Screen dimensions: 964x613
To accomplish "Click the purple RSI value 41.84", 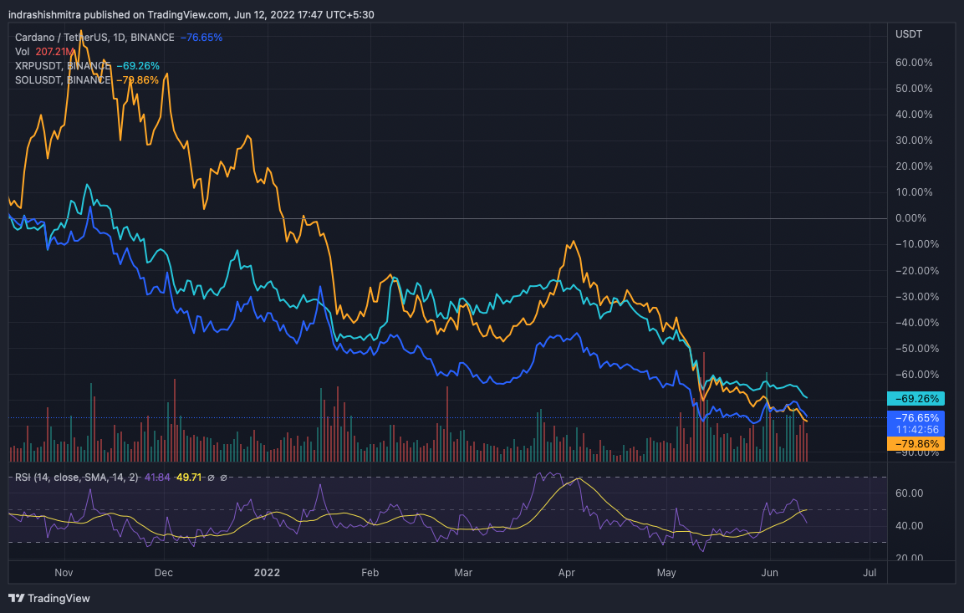I will (x=157, y=478).
